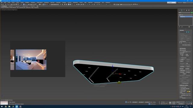The height and width of the screenshot is (108, 193).
Task: Collapse the Selection rollout
Action: click(x=185, y=30)
